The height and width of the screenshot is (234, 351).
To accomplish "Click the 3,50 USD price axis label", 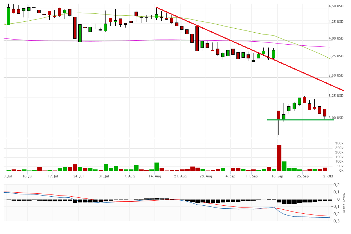I will 336,75.
